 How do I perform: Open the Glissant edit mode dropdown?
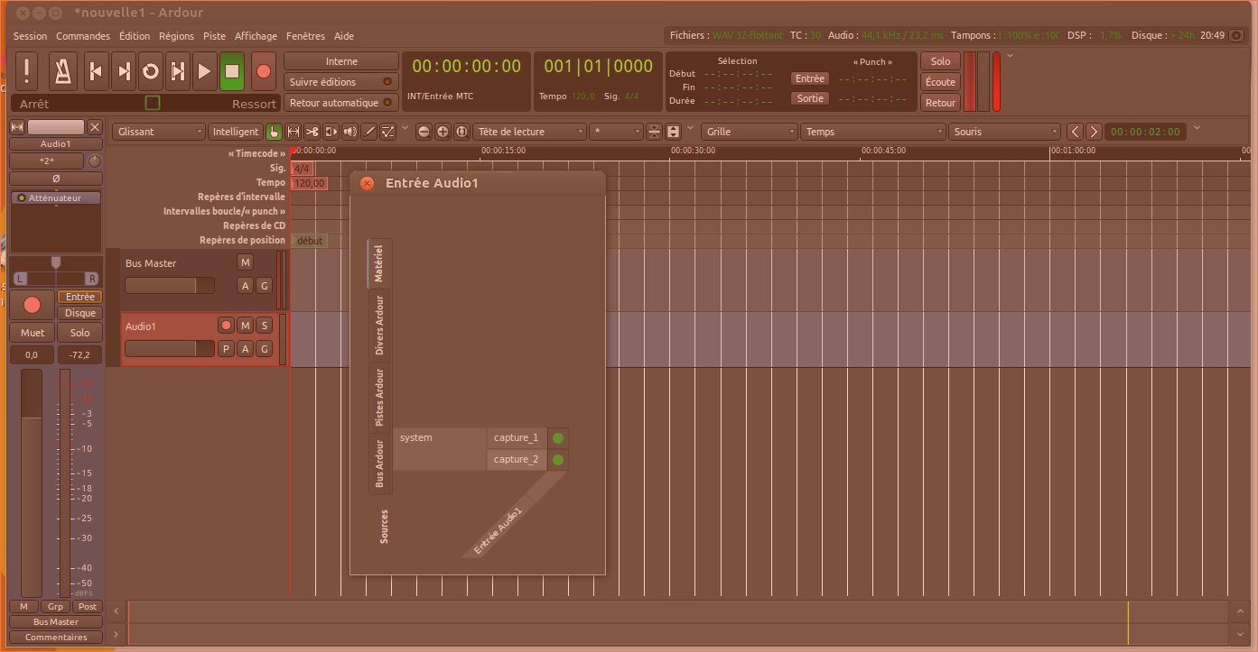click(159, 132)
